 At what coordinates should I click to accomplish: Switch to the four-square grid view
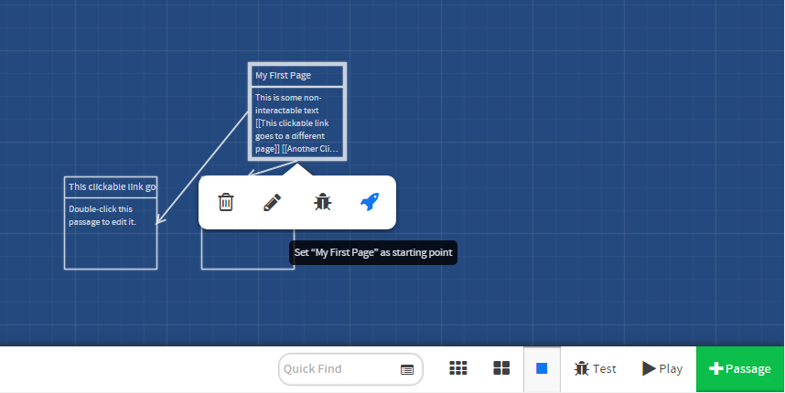click(x=501, y=368)
